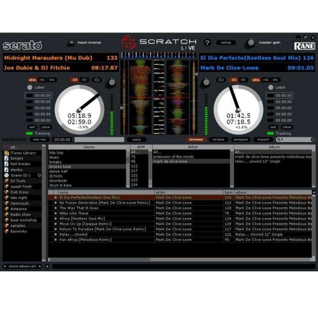The height and width of the screenshot is (318, 318).
Task: Toggle repeat loop on left deck
Action: (97, 80)
